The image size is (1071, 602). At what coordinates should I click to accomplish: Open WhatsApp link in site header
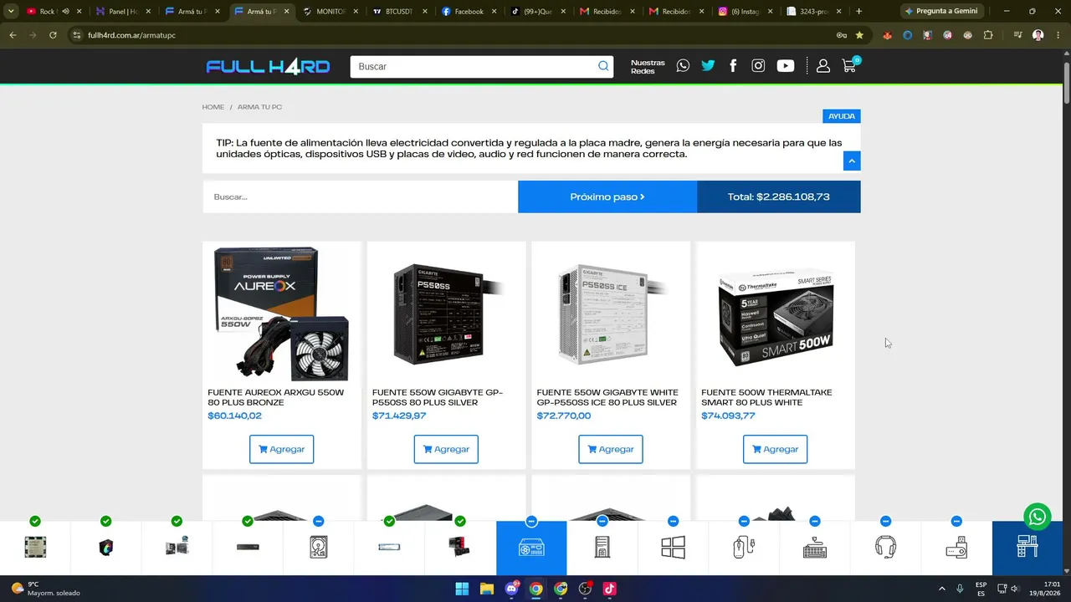click(x=683, y=66)
